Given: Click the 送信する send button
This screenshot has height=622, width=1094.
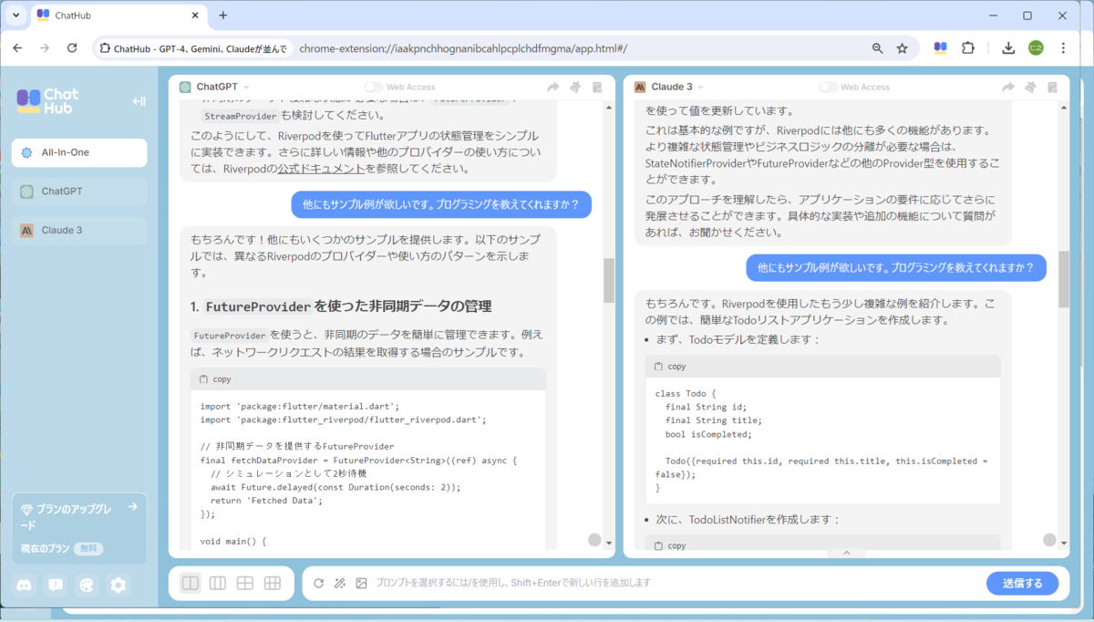Looking at the screenshot, I should [x=1022, y=583].
